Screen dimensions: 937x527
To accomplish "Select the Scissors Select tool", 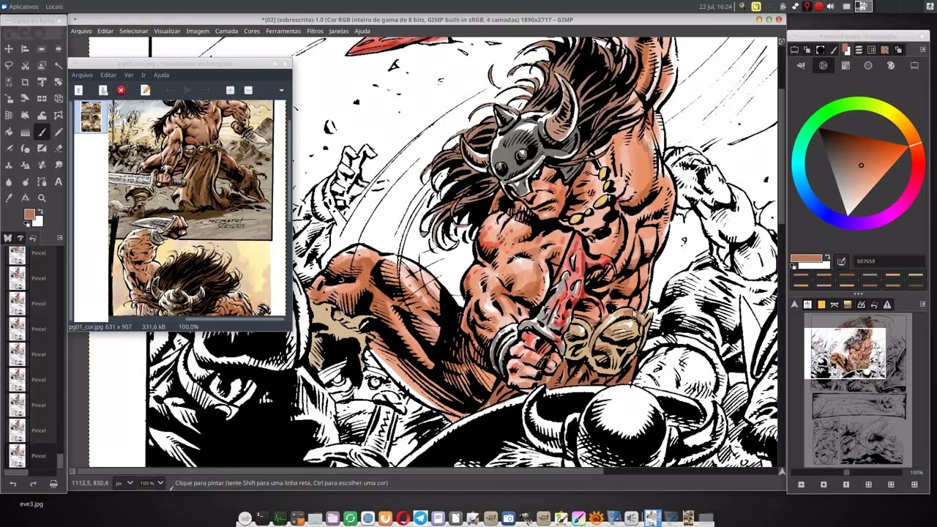I will pos(25,66).
